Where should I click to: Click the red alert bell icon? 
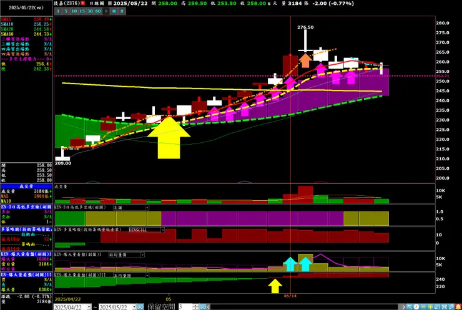point(458,307)
